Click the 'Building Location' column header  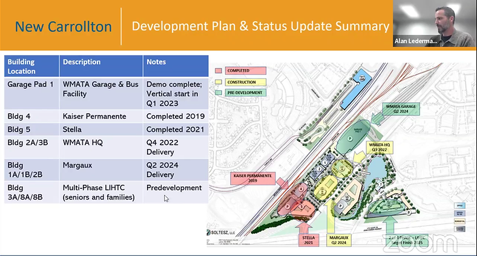(x=31, y=67)
